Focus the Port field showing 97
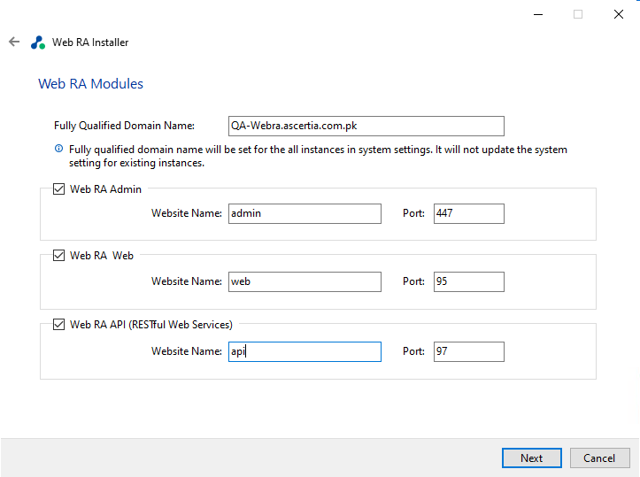Viewport: 640px width, 477px height. [x=468, y=351]
